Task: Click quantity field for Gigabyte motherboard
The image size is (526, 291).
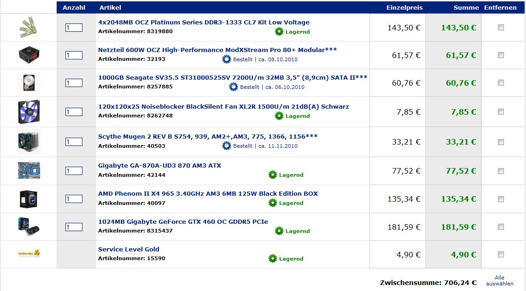Action: click(x=74, y=171)
